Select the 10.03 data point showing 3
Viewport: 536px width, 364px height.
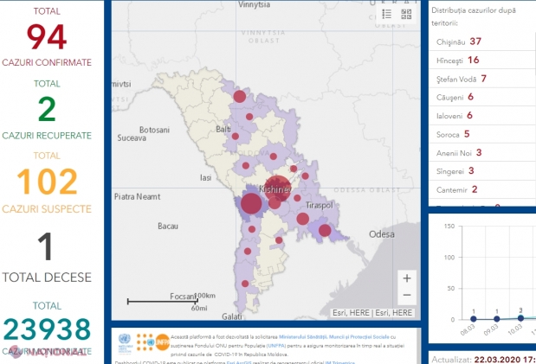[520, 318]
